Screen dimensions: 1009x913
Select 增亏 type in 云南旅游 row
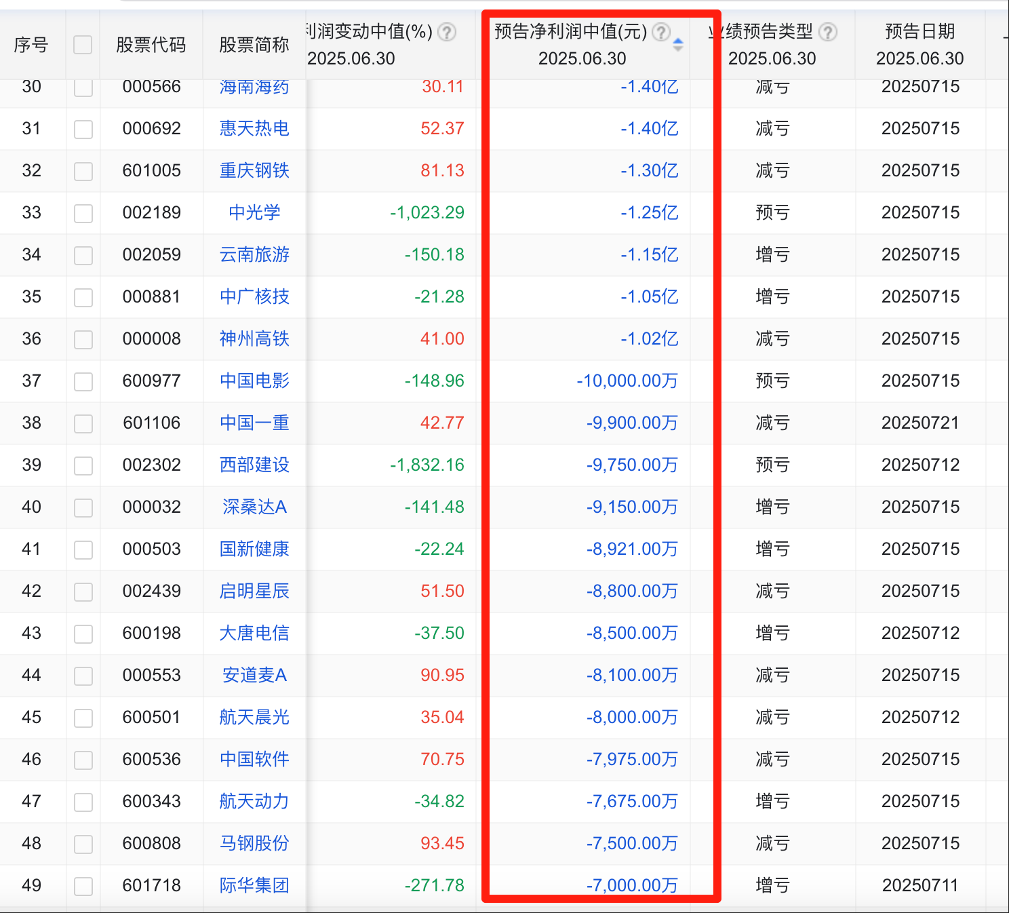coord(772,254)
